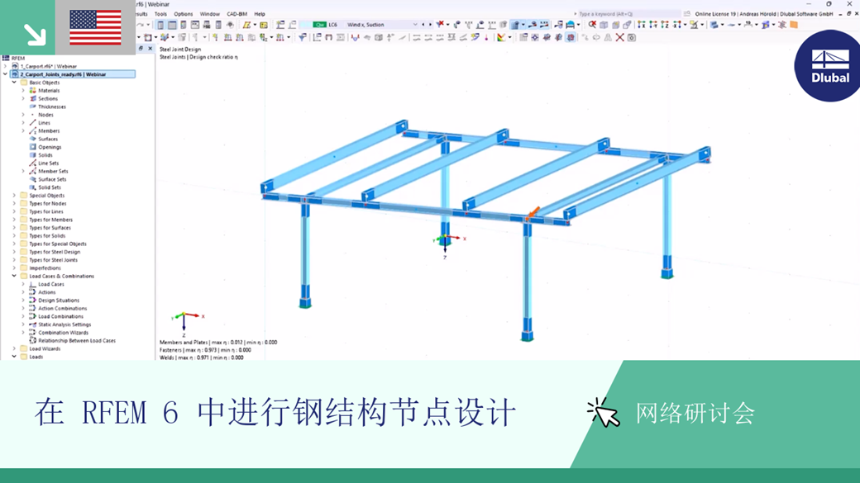Open the Options menu
Viewport: 860px width, 483px height.
tap(184, 14)
